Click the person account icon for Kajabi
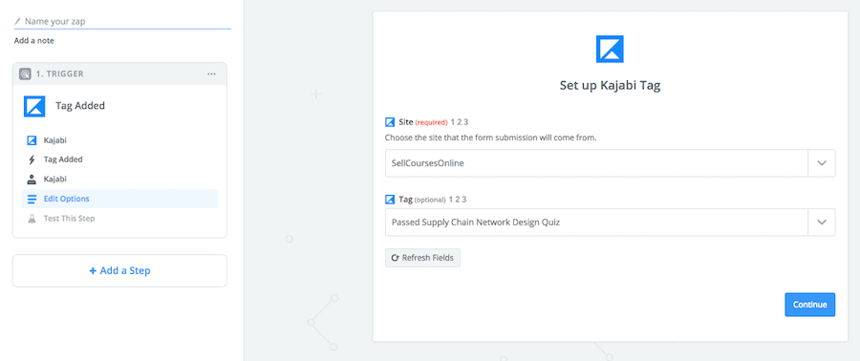Image resolution: width=860 pixels, height=361 pixels. pos(32,180)
